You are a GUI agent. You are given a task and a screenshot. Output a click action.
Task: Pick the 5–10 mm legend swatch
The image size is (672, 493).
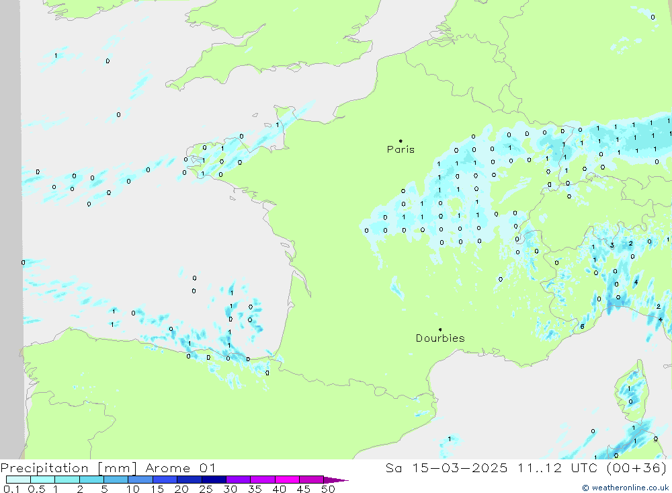(x=116, y=480)
